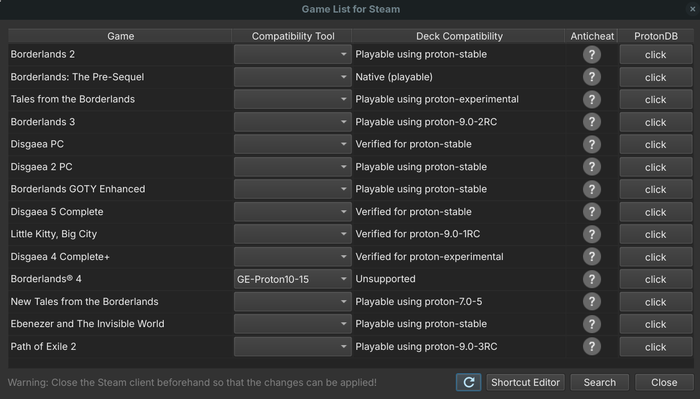This screenshot has width=700, height=399.
Task: Expand the GE-Proton10-15 compatibility tool dropdown
Action: pyautogui.click(x=292, y=279)
